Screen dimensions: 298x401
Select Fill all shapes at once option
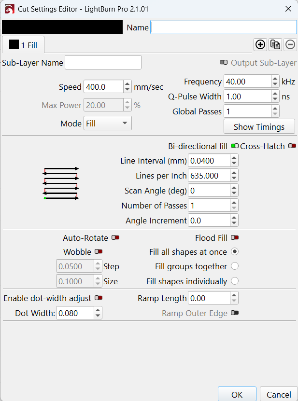[235, 251]
